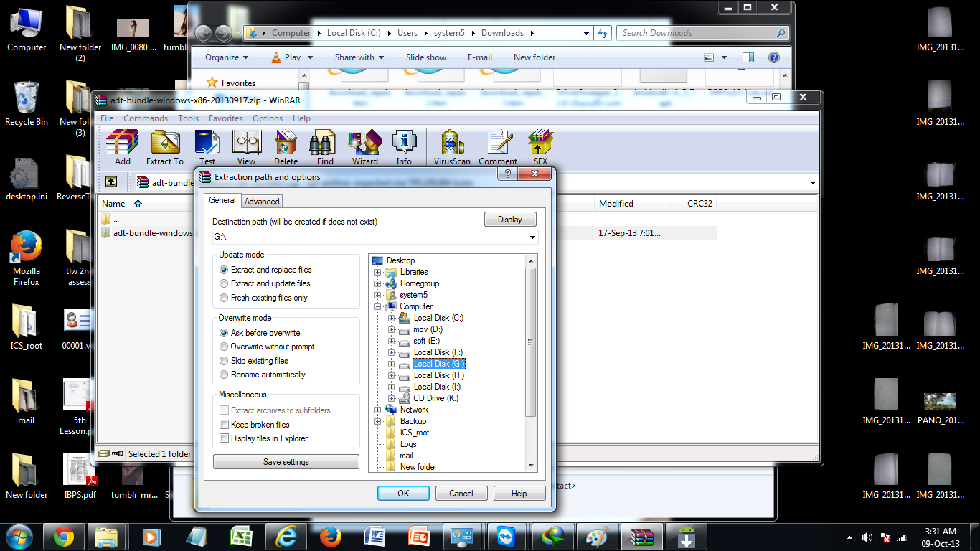
Task: Click the Windows Start button
Action: [x=19, y=537]
